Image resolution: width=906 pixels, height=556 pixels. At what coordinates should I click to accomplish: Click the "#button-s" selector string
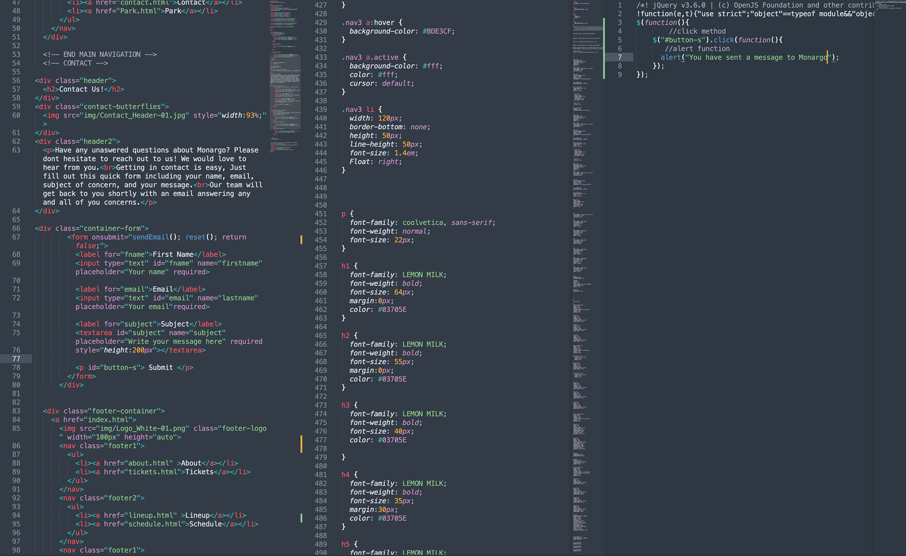pos(683,40)
